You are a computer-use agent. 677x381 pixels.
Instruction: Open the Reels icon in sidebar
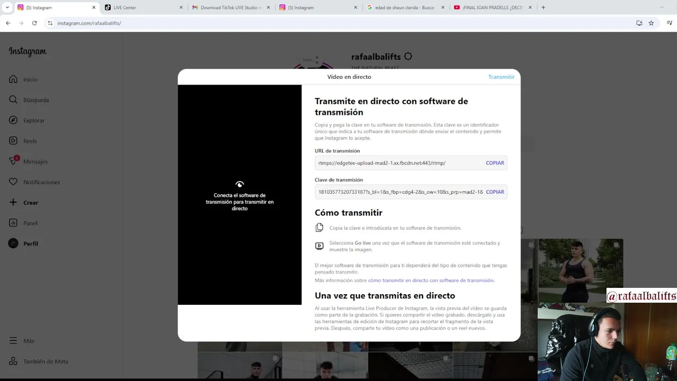click(x=13, y=141)
